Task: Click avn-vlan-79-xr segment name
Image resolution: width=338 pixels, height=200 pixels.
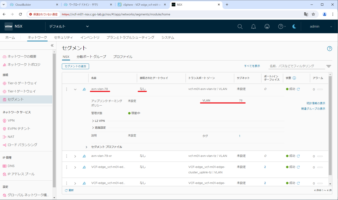Action: [101, 156]
